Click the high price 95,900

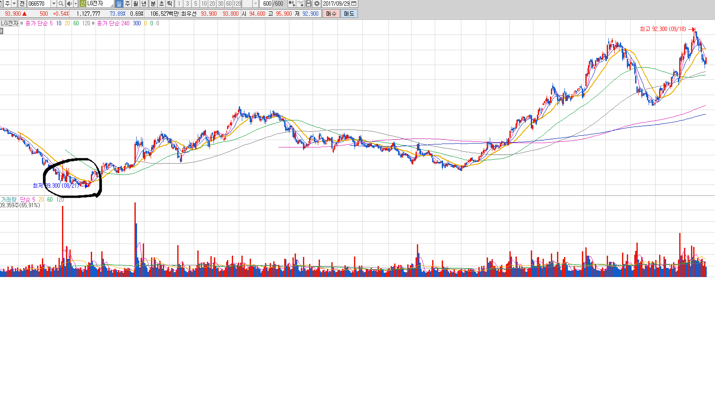pos(284,14)
